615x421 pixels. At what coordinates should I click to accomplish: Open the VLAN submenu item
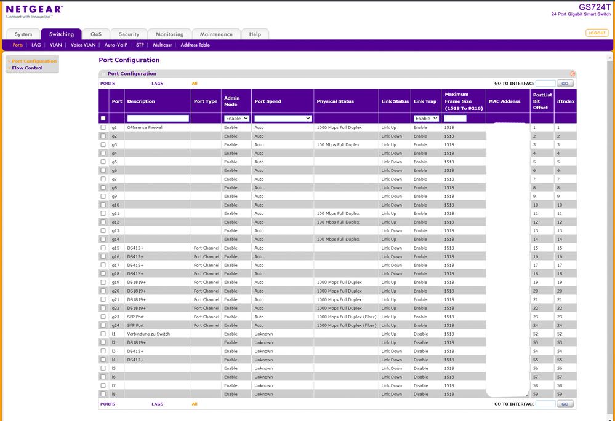click(x=55, y=44)
